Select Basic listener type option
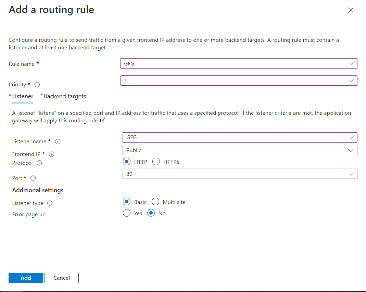The height and width of the screenshot is (292, 366). [x=127, y=202]
